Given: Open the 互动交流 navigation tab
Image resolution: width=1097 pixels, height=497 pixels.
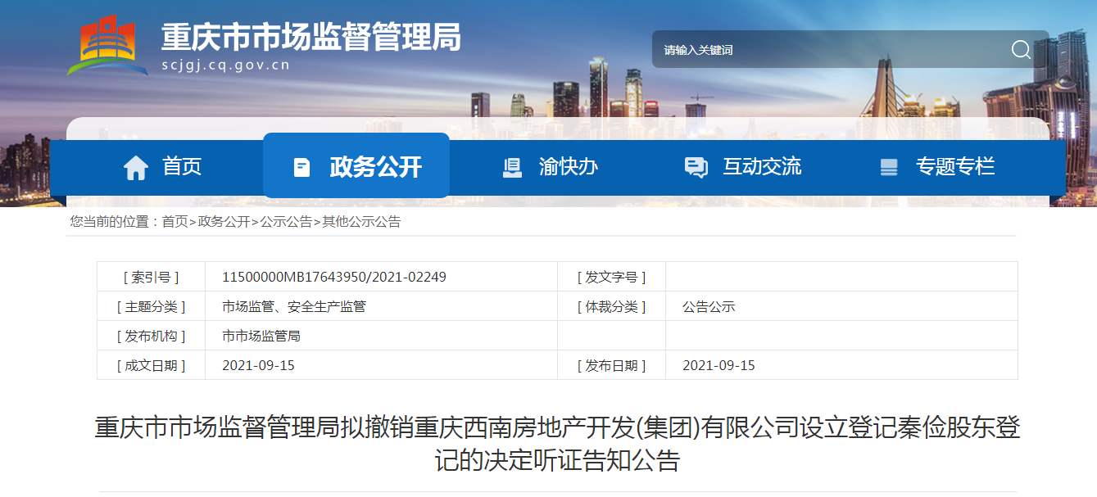Looking at the screenshot, I should coord(743,167).
